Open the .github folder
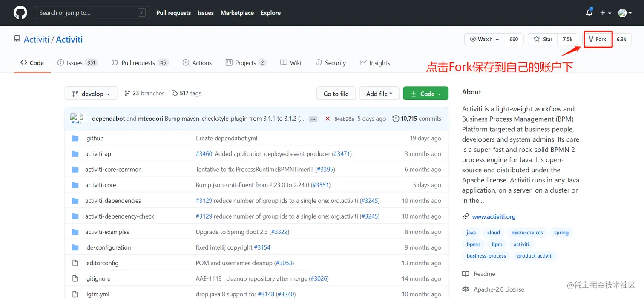 pos(95,138)
